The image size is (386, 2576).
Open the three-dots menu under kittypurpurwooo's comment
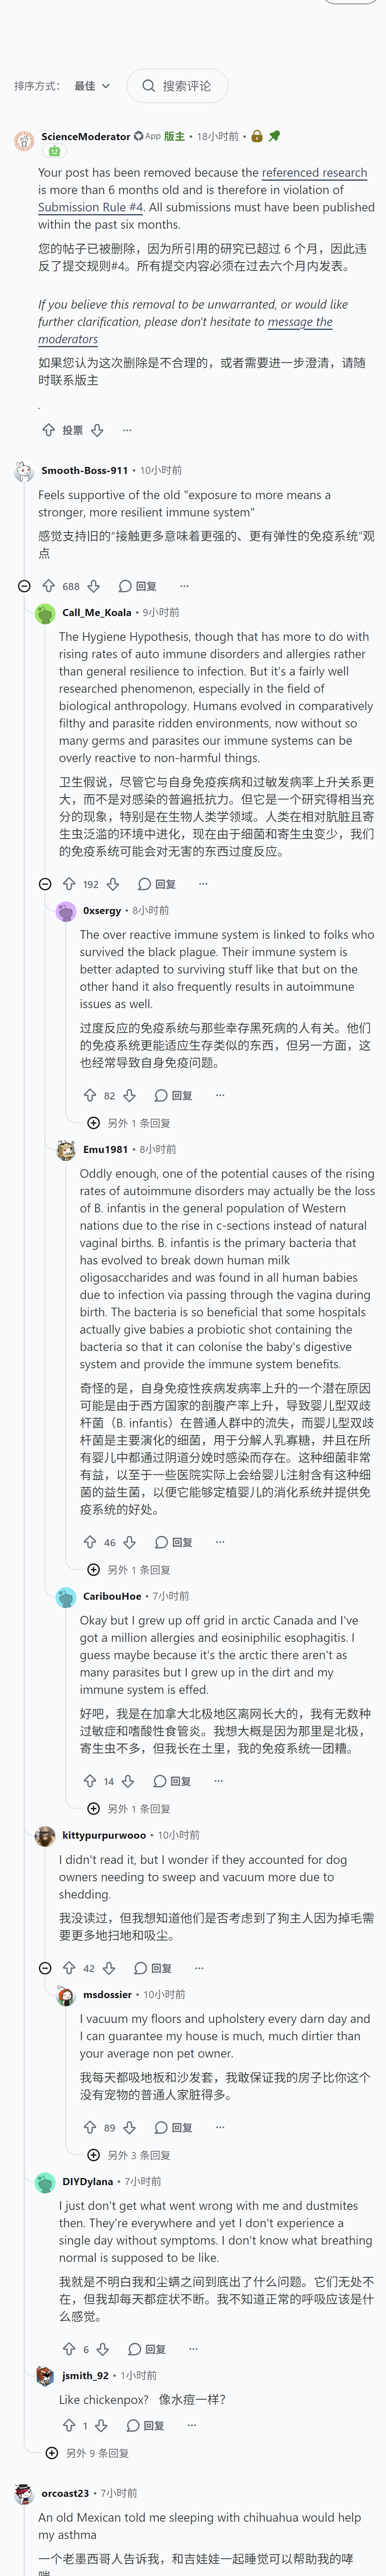pyautogui.click(x=199, y=1968)
